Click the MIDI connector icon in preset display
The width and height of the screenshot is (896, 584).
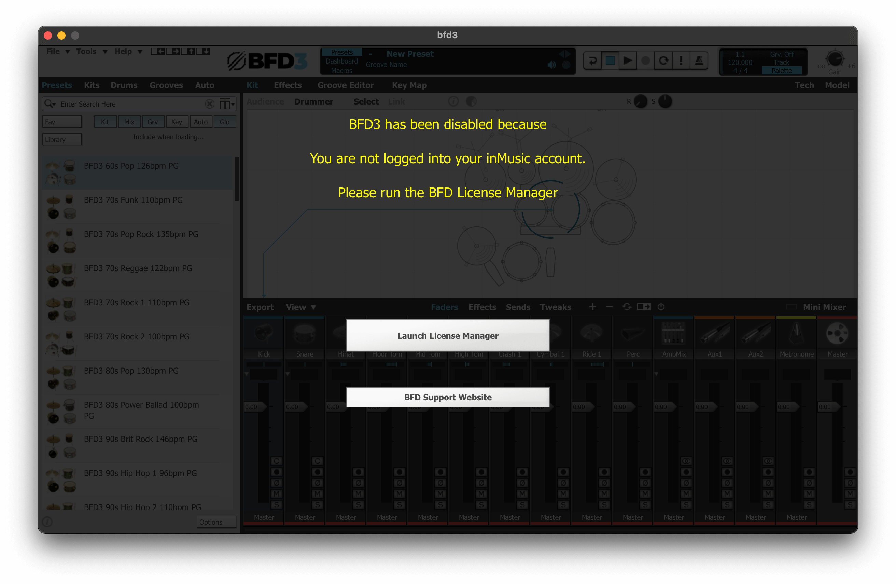click(566, 65)
